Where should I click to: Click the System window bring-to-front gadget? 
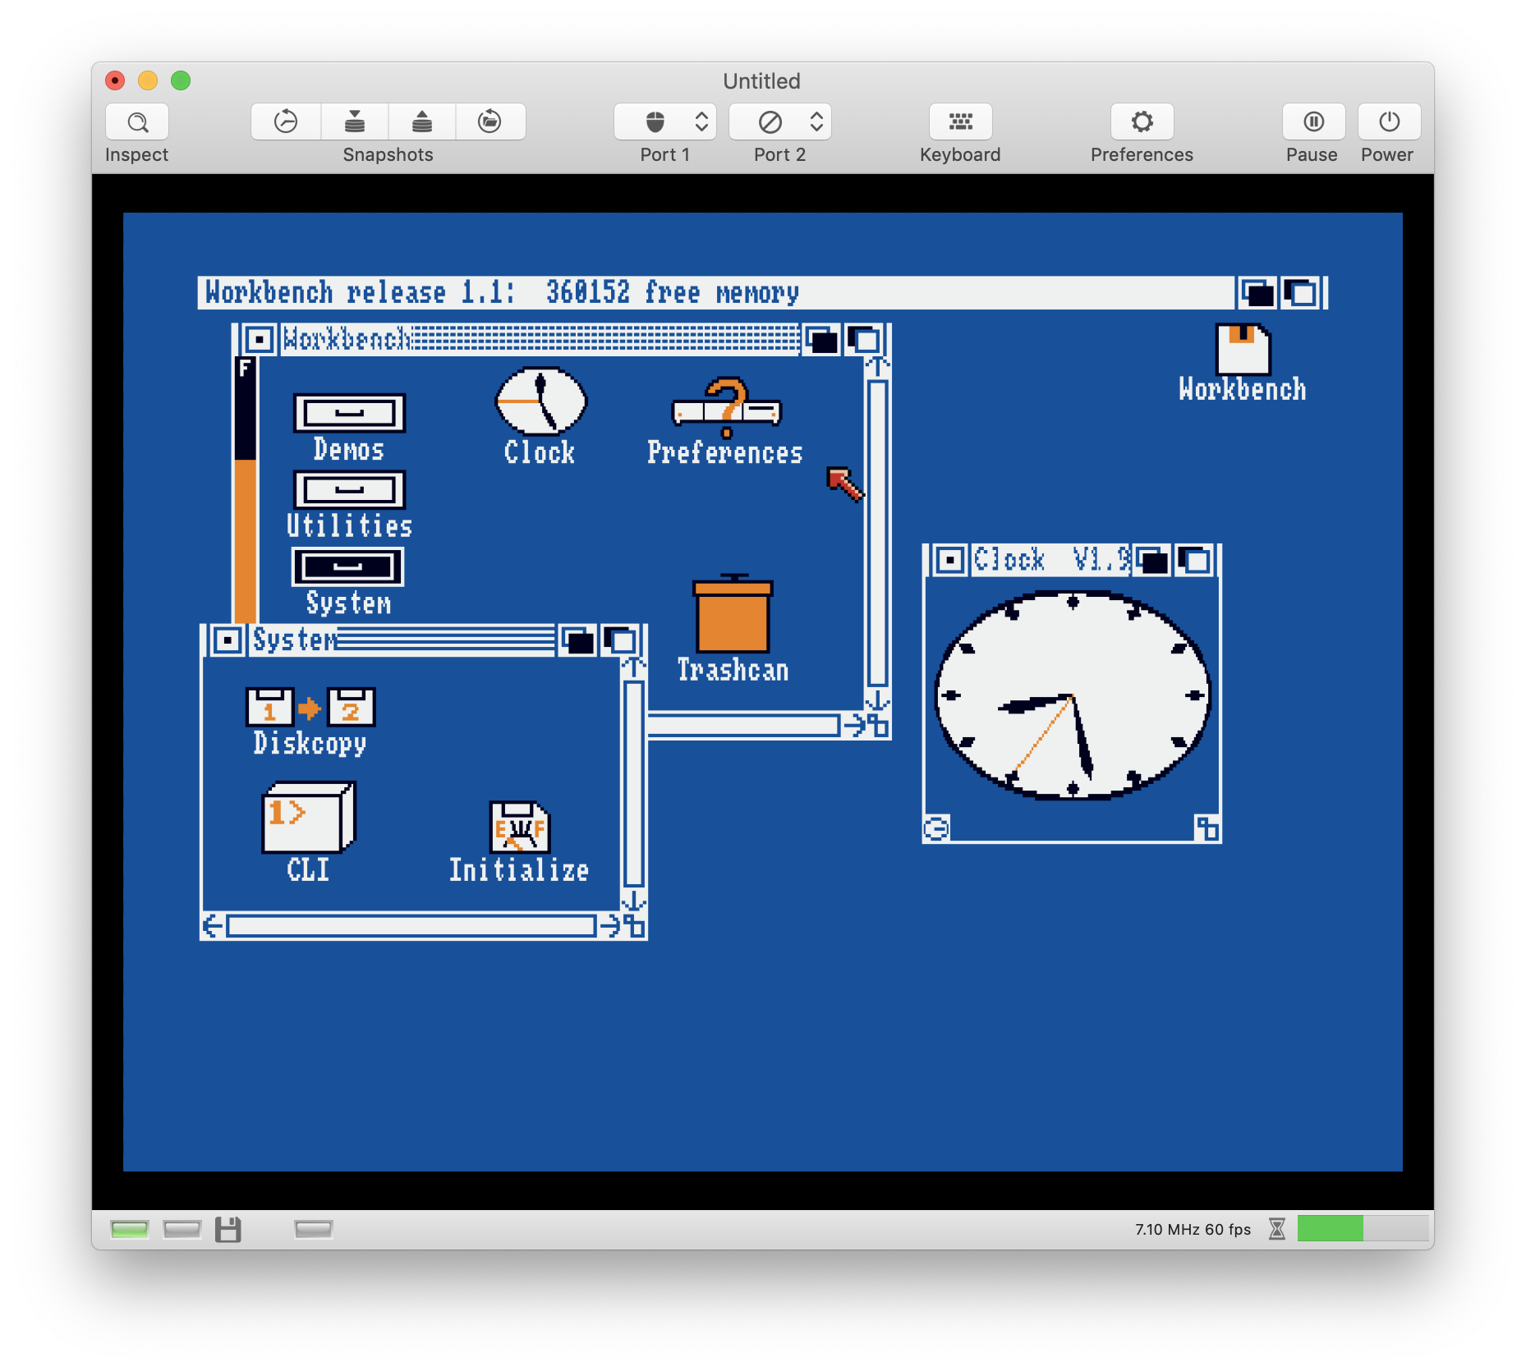621,640
